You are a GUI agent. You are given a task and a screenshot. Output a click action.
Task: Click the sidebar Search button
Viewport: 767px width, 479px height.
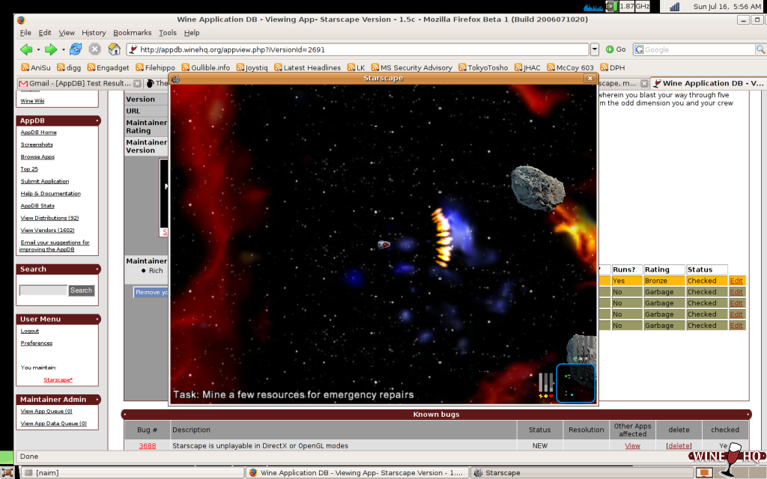tap(81, 290)
